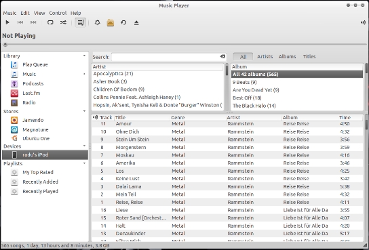This screenshot has height=250, width=369.
Task: Select All 42 albums (565)
Action: 297,75
